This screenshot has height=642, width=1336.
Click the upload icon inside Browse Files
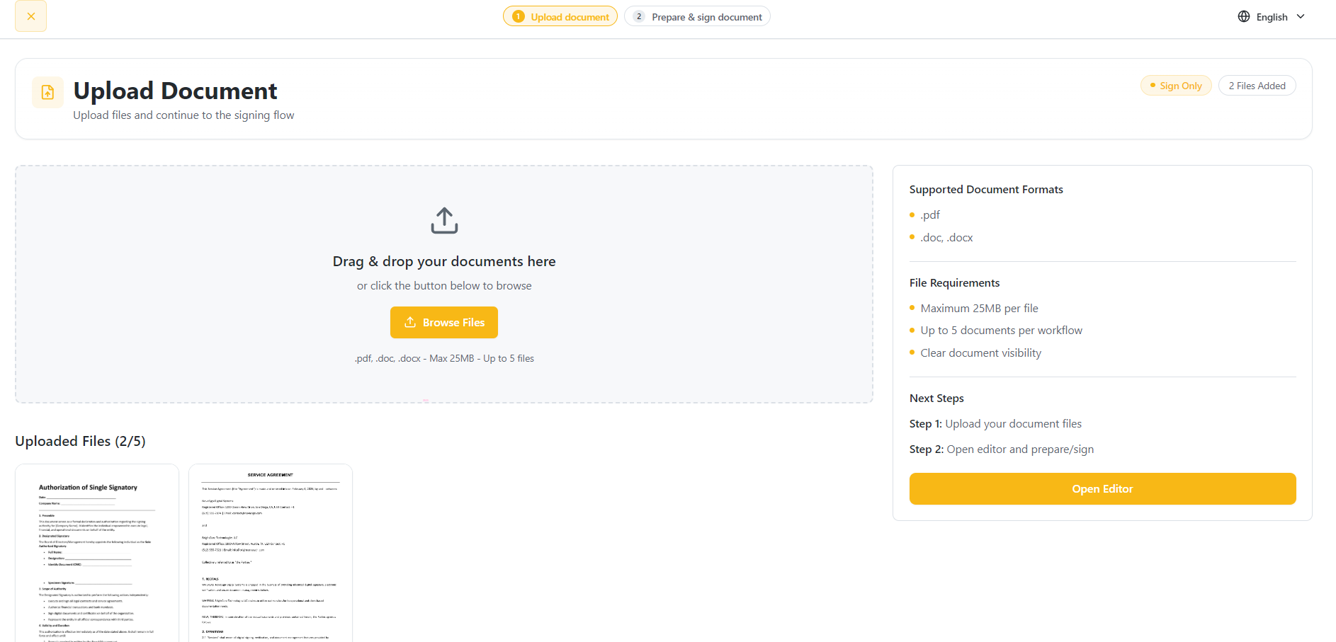pyautogui.click(x=410, y=322)
